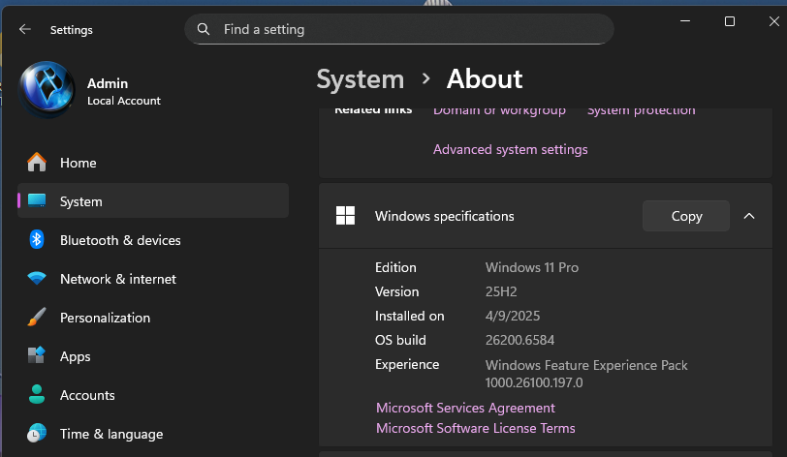This screenshot has height=457, width=787.
Task: Open Personalization settings
Action: [x=153, y=317]
